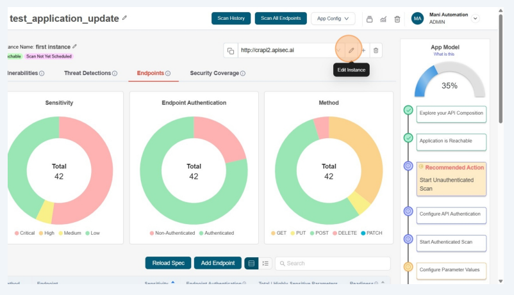Image resolution: width=514 pixels, height=295 pixels.
Task: Open the analytics chart icon in the header
Action: click(383, 19)
